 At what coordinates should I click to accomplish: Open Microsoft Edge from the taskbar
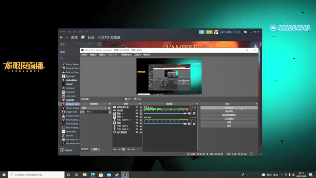(x=93, y=174)
